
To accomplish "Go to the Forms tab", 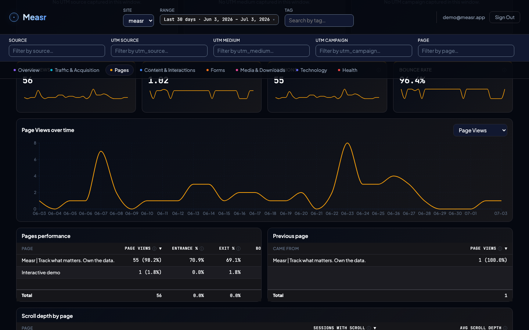I will click(216, 70).
